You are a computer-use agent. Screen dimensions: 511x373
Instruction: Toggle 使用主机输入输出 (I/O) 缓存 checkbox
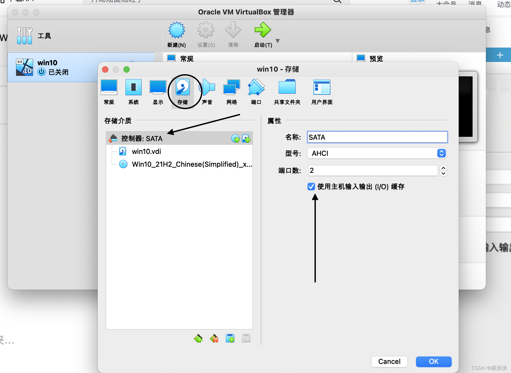click(311, 187)
